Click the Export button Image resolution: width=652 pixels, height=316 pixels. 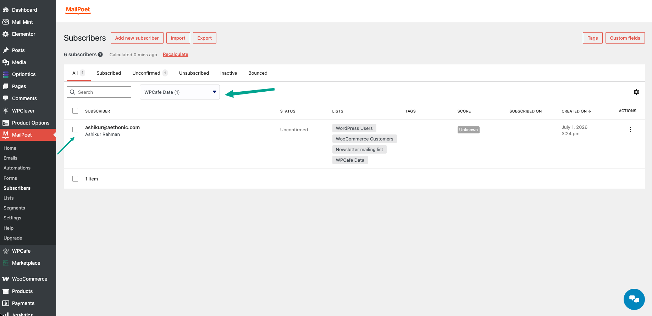[205, 38]
